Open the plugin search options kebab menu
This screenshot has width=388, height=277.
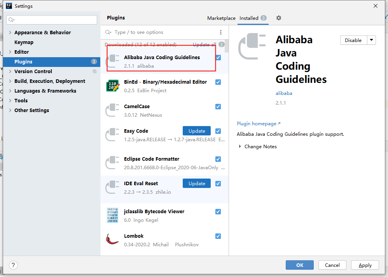221,32
